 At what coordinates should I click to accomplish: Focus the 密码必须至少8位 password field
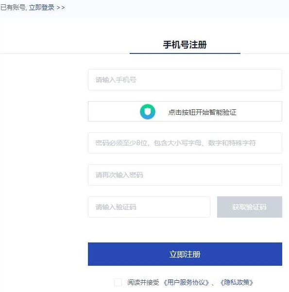[185, 143]
